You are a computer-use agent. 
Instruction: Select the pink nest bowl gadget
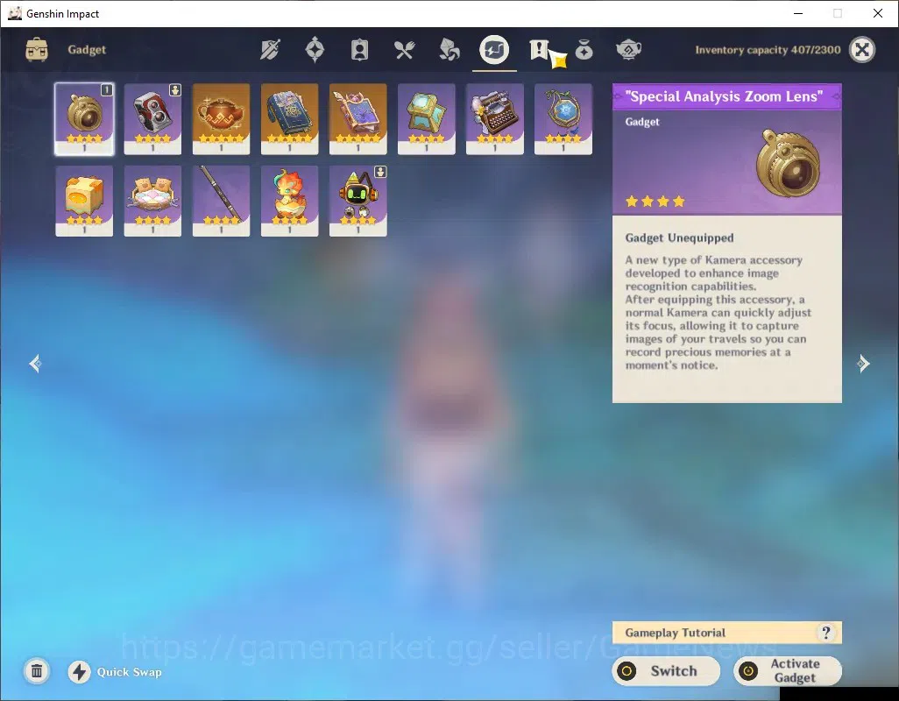152,201
